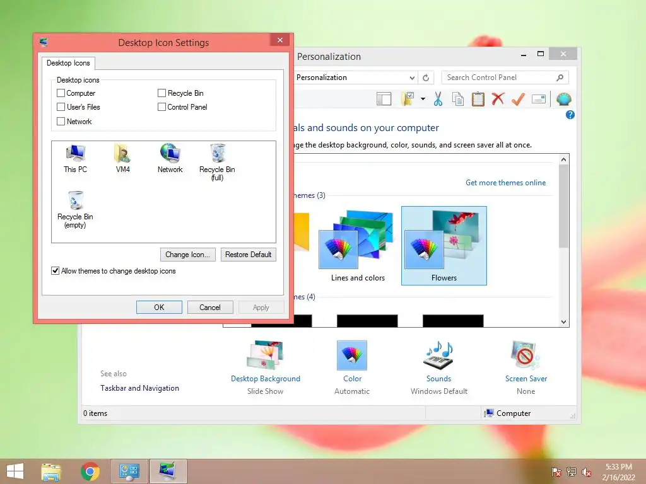Select the VM4 user folder icon

click(123, 158)
